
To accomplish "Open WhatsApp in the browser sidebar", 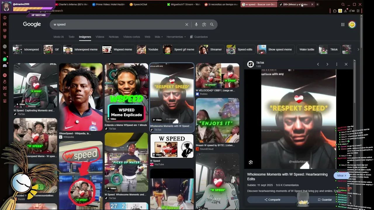I will (5, 59).
